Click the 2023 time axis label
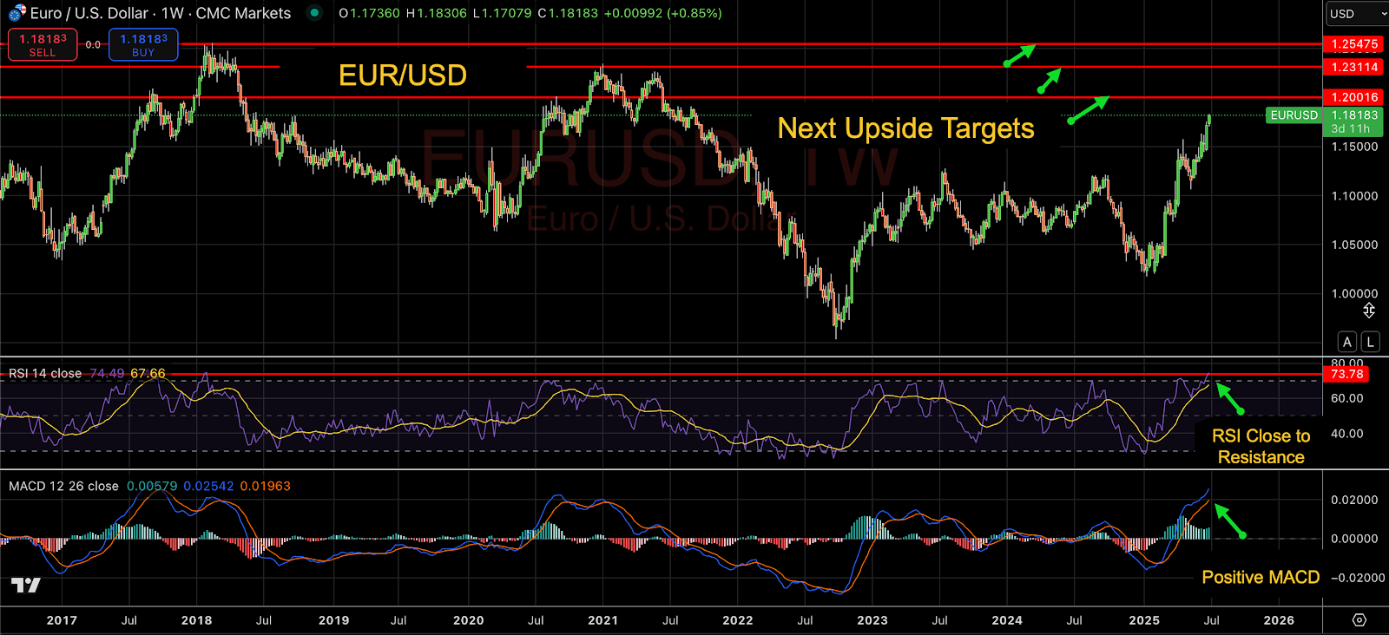The width and height of the screenshot is (1389, 635). tap(872, 620)
